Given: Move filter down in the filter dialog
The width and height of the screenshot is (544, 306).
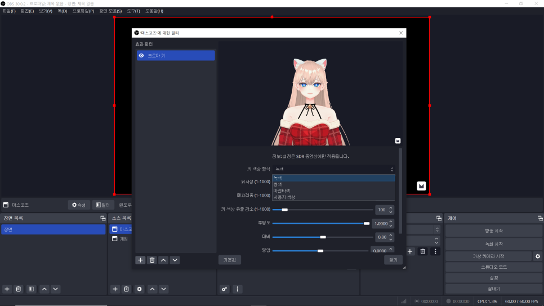Looking at the screenshot, I should click(175, 260).
